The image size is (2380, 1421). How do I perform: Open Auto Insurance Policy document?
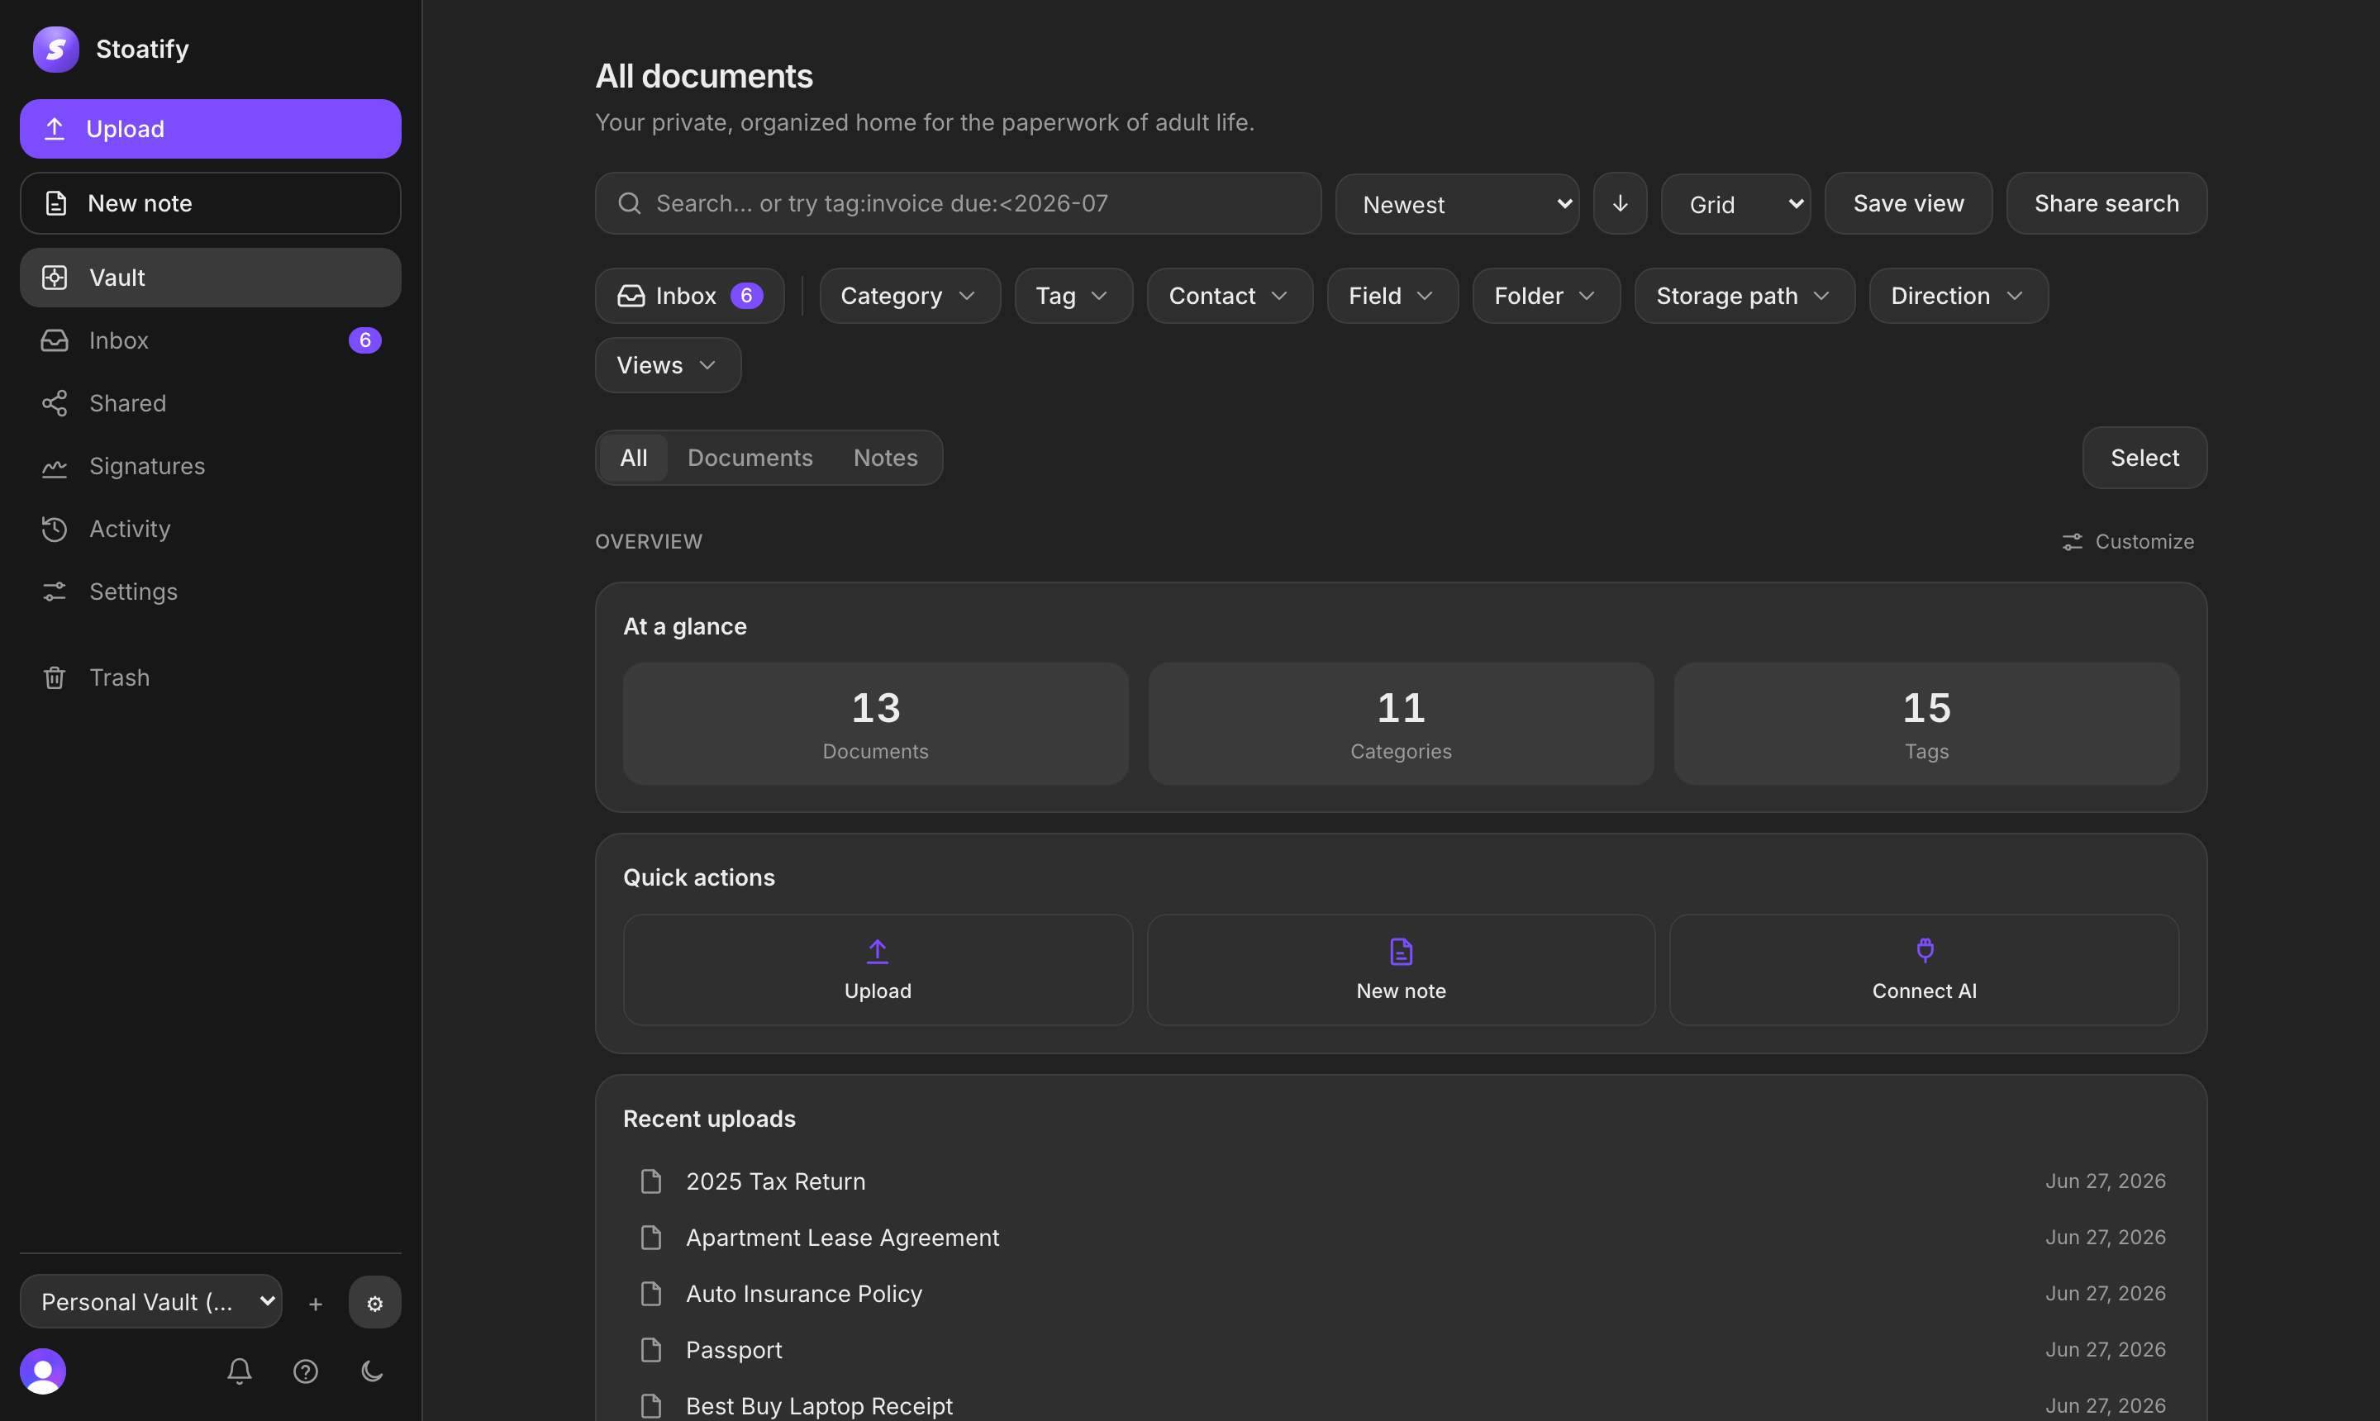1402,1294
